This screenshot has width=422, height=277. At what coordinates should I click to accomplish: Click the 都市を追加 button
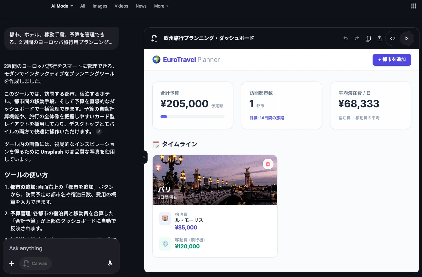pos(392,59)
